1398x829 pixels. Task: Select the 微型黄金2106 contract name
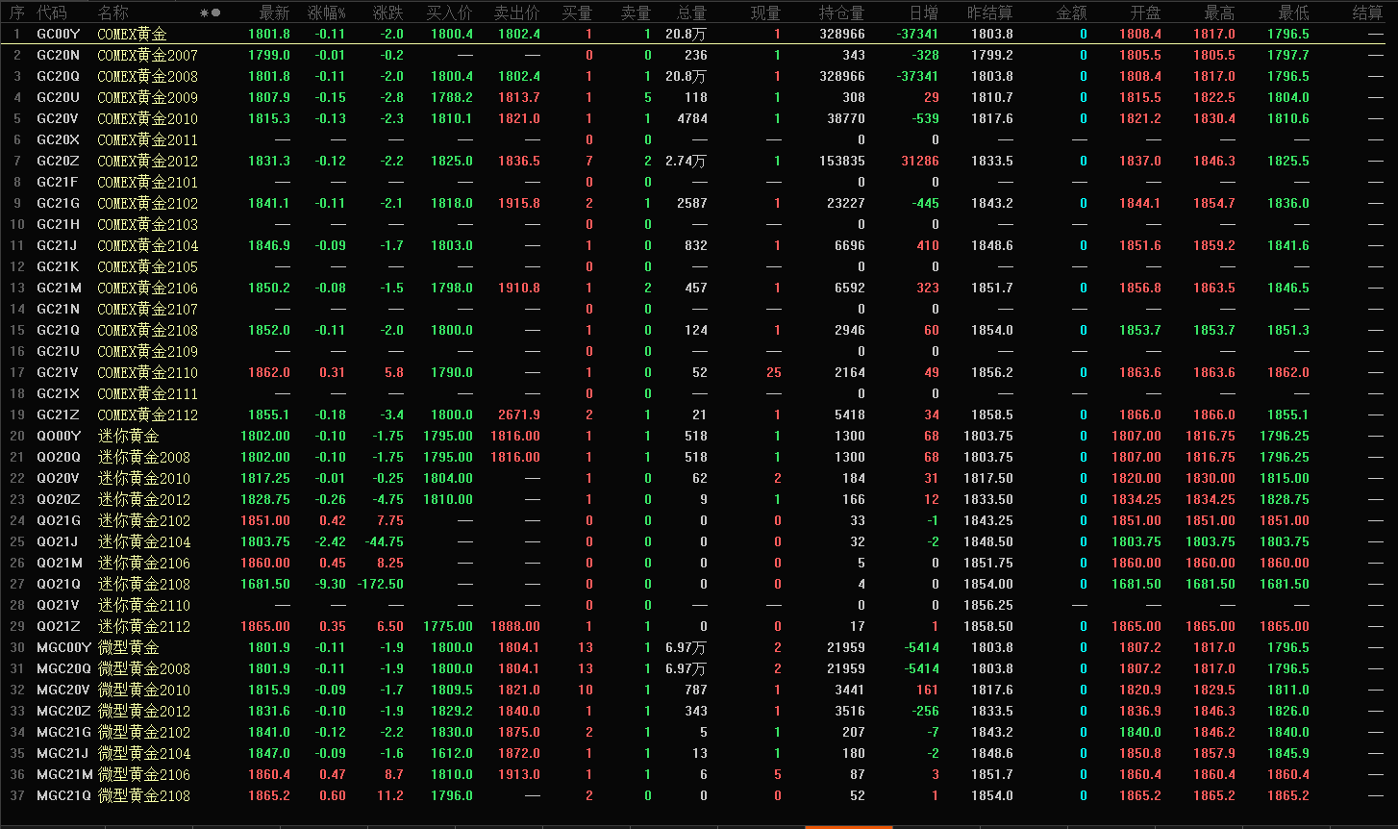tap(144, 774)
